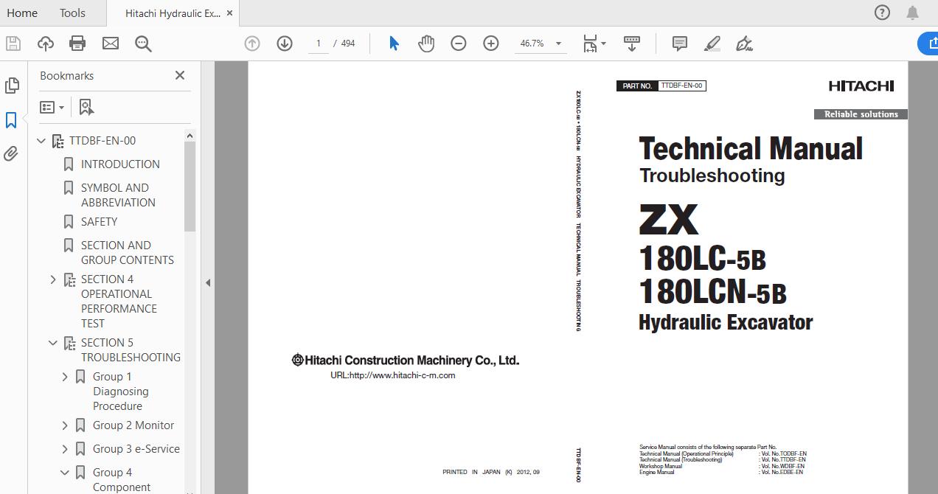Activate the Hand pan tool

point(426,44)
